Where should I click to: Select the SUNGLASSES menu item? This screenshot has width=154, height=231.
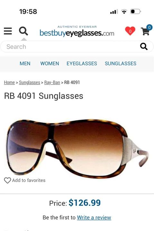[x=121, y=64]
